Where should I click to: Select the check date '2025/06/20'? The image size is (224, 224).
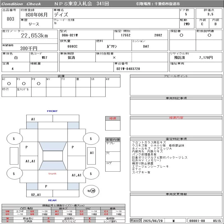(x=153, y=221)
